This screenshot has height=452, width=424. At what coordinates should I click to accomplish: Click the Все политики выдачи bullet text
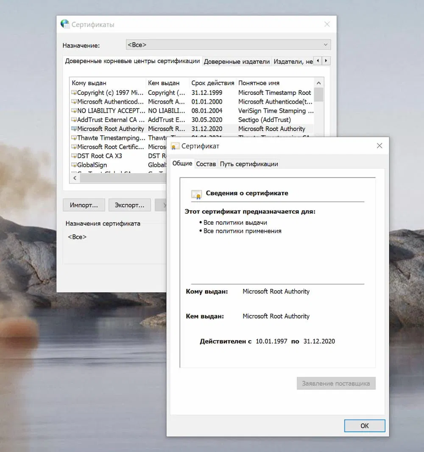[235, 222]
